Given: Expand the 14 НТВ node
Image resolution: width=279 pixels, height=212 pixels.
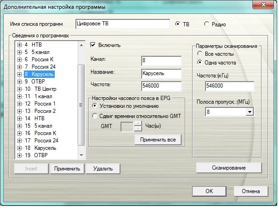Looking at the screenshot, I should click(x=19, y=118).
